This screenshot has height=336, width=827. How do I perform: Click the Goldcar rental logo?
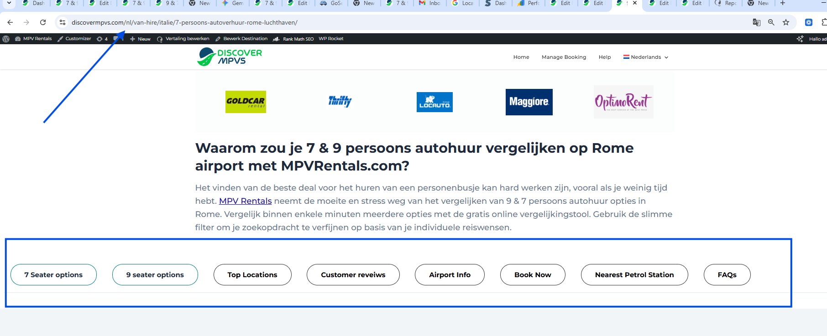pyautogui.click(x=246, y=102)
